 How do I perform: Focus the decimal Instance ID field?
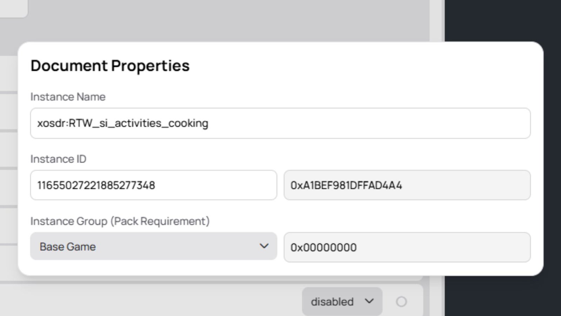click(x=153, y=185)
